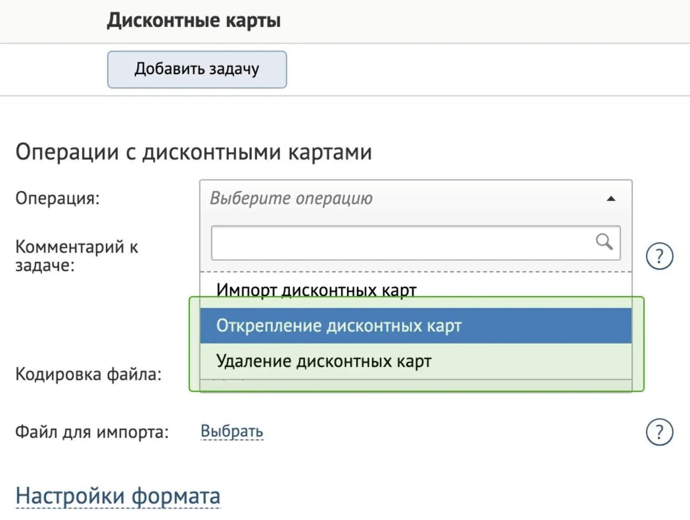This screenshot has height=520, width=690.
Task: Expand the 'Настройки формата' section
Action: coord(118,496)
